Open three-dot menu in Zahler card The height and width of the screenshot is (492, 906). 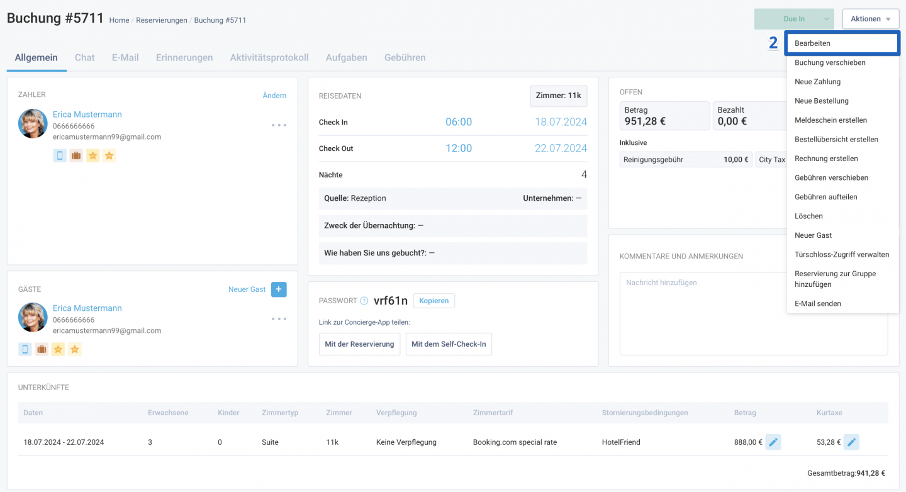tap(279, 125)
